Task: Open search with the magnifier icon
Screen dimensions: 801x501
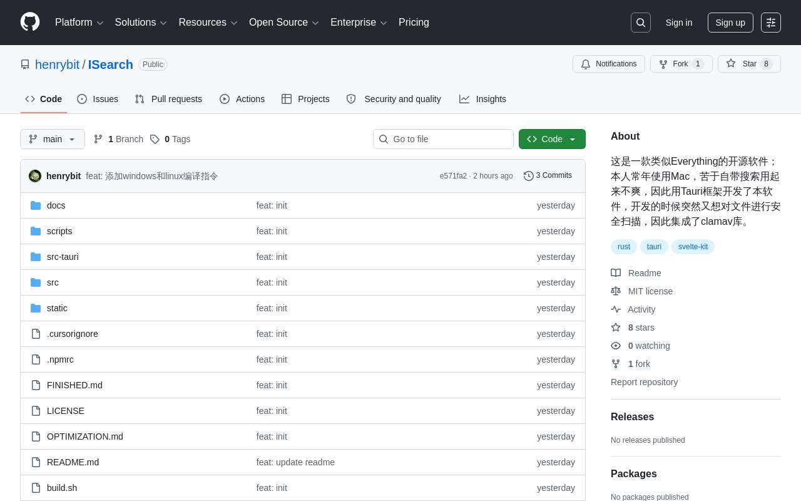Action: coord(640,23)
